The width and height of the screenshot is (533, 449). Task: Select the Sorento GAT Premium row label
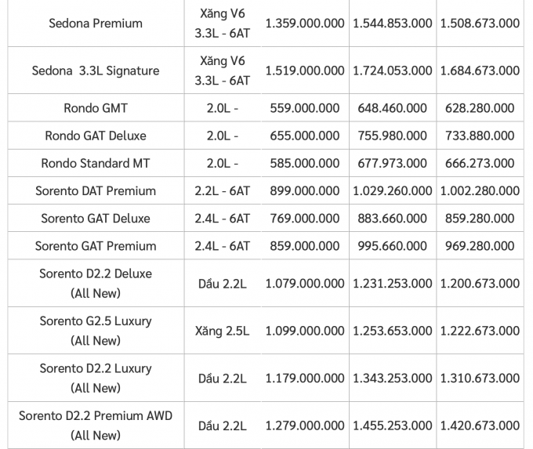pyautogui.click(x=96, y=245)
